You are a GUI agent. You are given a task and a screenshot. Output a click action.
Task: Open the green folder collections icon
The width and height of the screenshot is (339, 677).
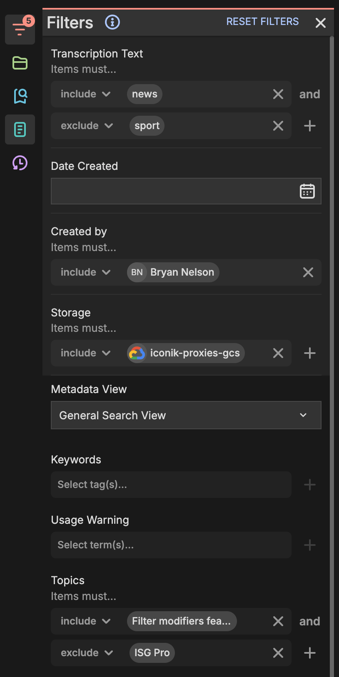(20, 63)
